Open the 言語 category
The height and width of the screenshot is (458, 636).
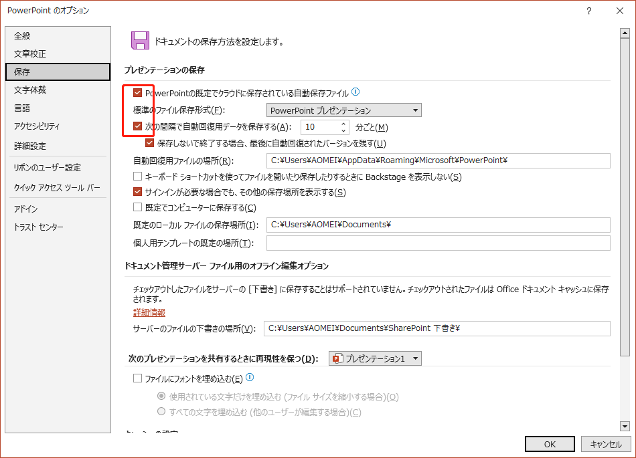pyautogui.click(x=58, y=108)
